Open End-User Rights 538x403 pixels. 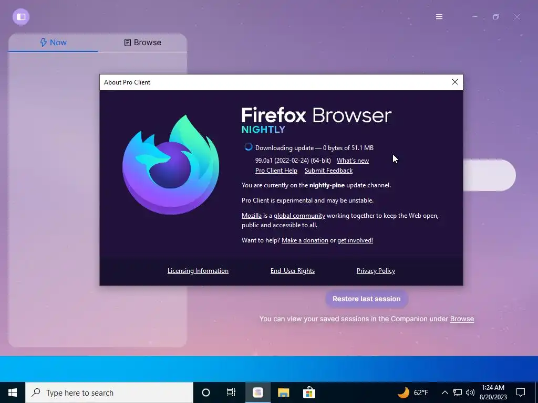[x=292, y=271]
